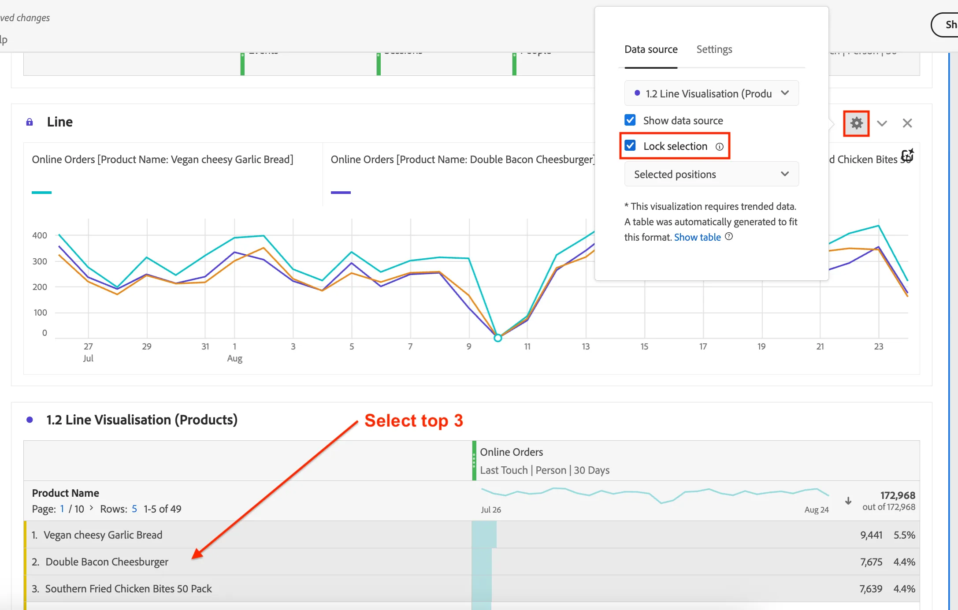Click the 7,675 value cell
The width and height of the screenshot is (958, 610).
tap(871, 562)
